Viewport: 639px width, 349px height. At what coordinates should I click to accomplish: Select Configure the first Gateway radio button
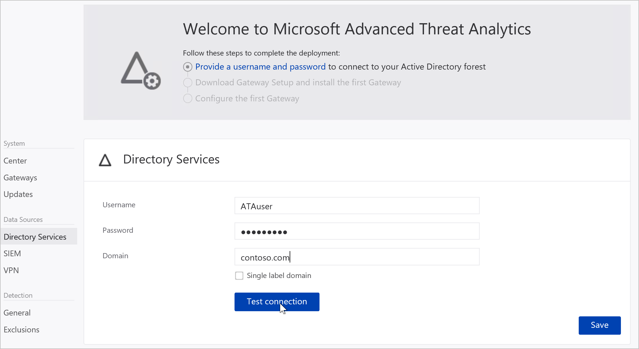(188, 98)
